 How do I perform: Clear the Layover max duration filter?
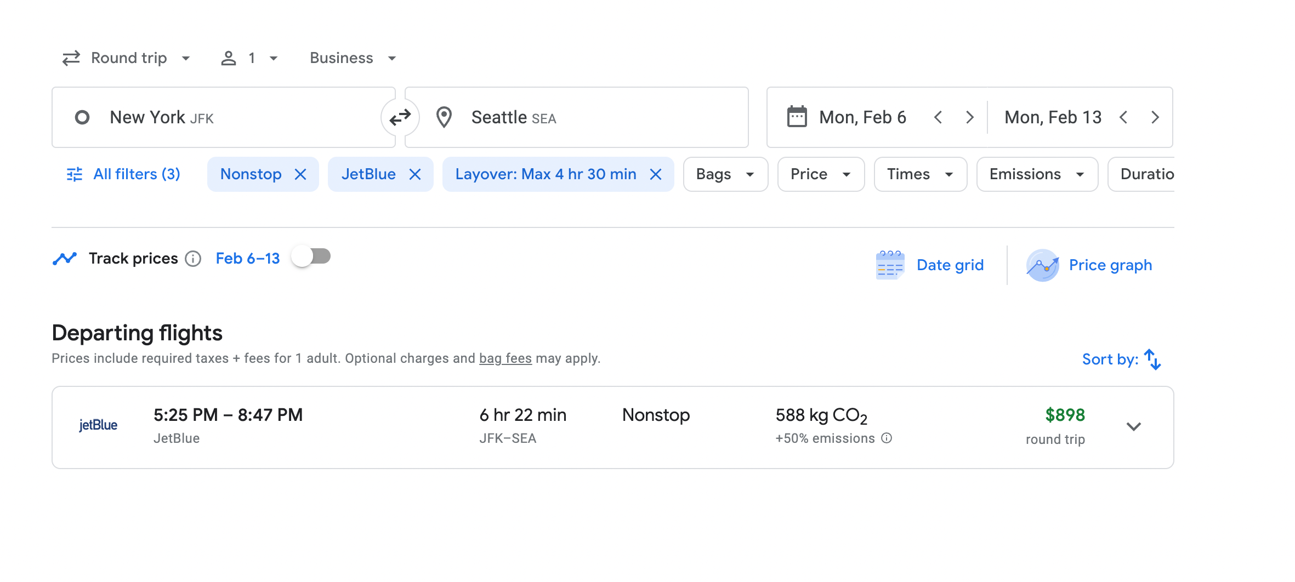coord(656,174)
